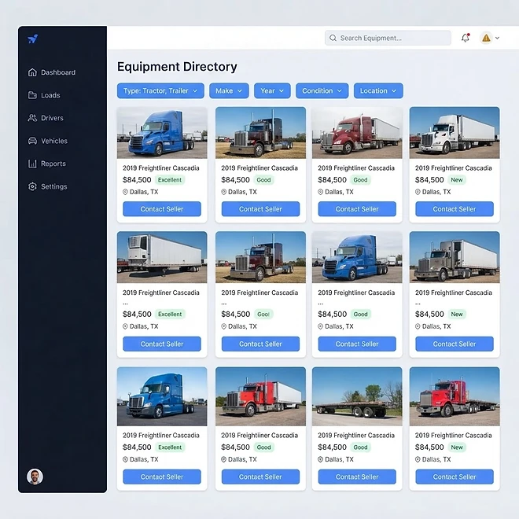
Task: Click the $84,500 price on the gray truck card
Action: tap(429, 314)
